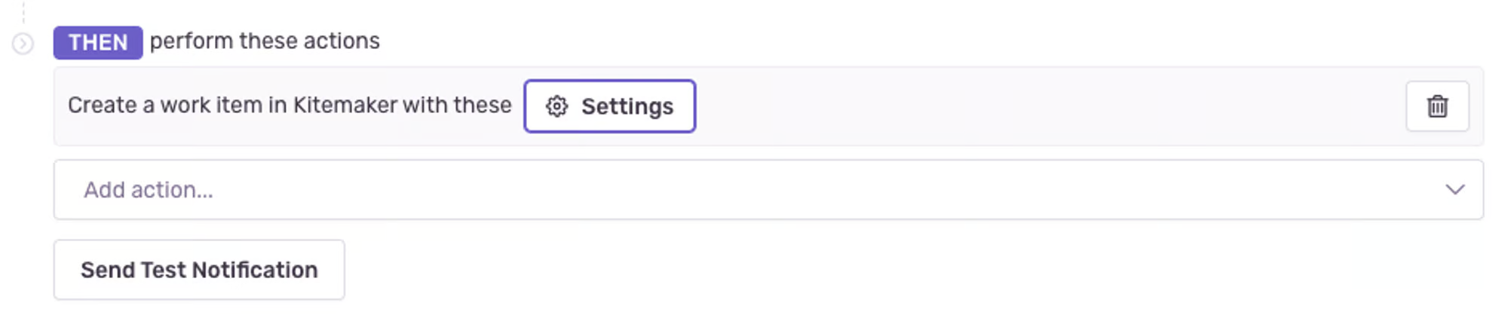Click the dotted connector line above THEN

23,12
